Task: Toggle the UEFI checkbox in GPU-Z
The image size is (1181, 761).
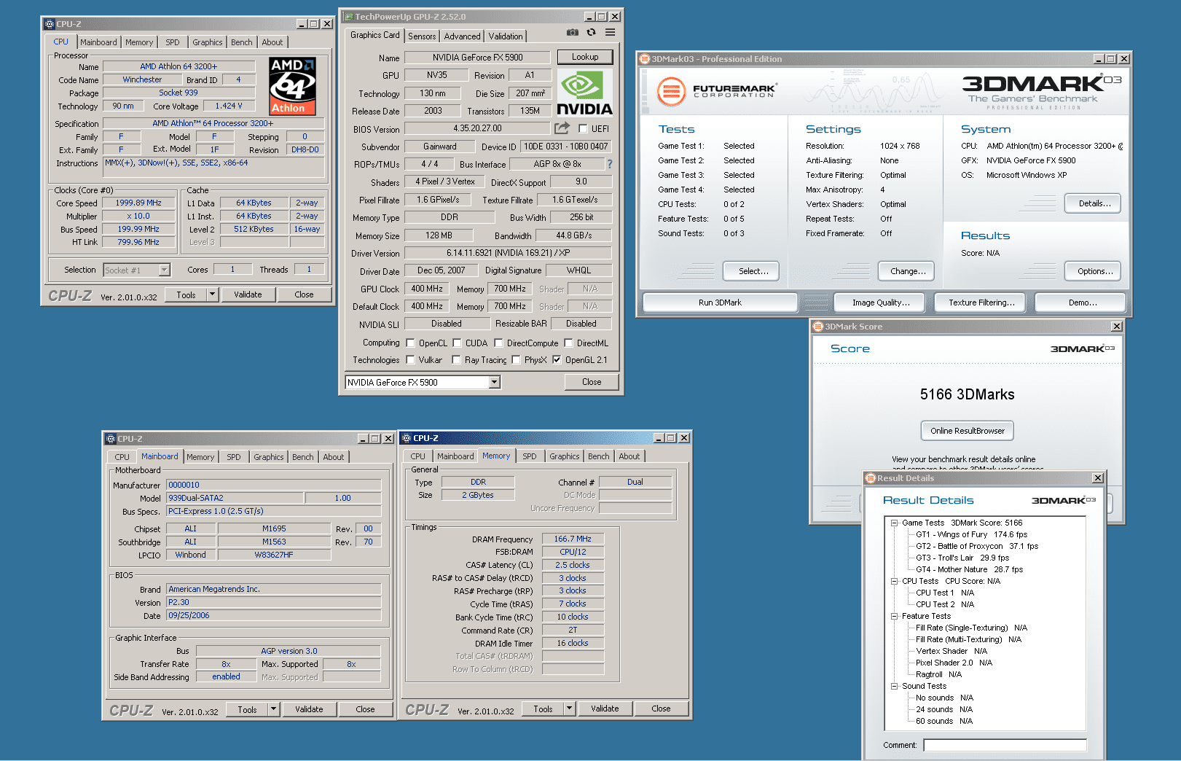Action: (x=583, y=129)
